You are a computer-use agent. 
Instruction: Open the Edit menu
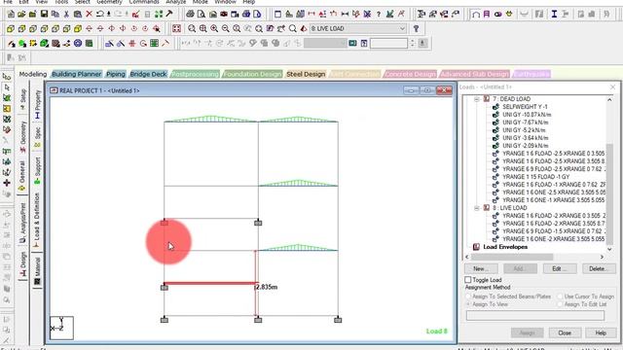coord(23,2)
